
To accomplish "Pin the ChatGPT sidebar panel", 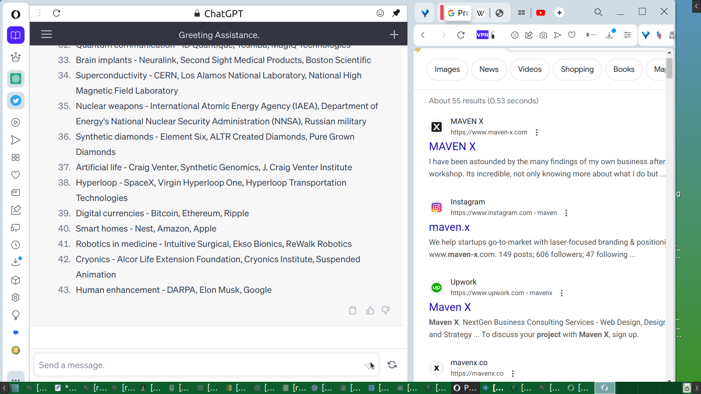I will pyautogui.click(x=396, y=13).
